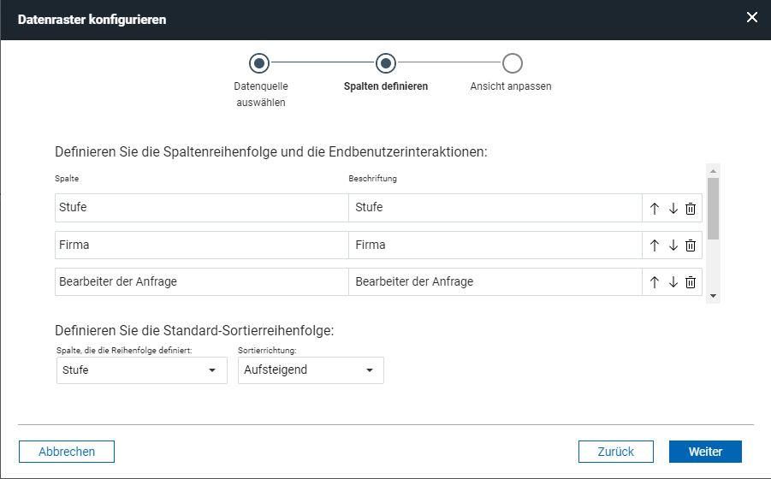Edit the Firma Beschriftung label field
The height and width of the screenshot is (479, 771).
(495, 245)
